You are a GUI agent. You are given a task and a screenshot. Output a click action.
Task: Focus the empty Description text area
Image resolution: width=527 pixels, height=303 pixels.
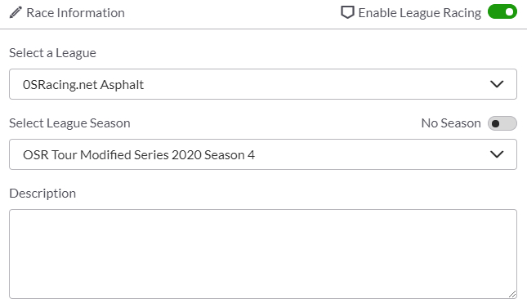[x=263, y=254]
